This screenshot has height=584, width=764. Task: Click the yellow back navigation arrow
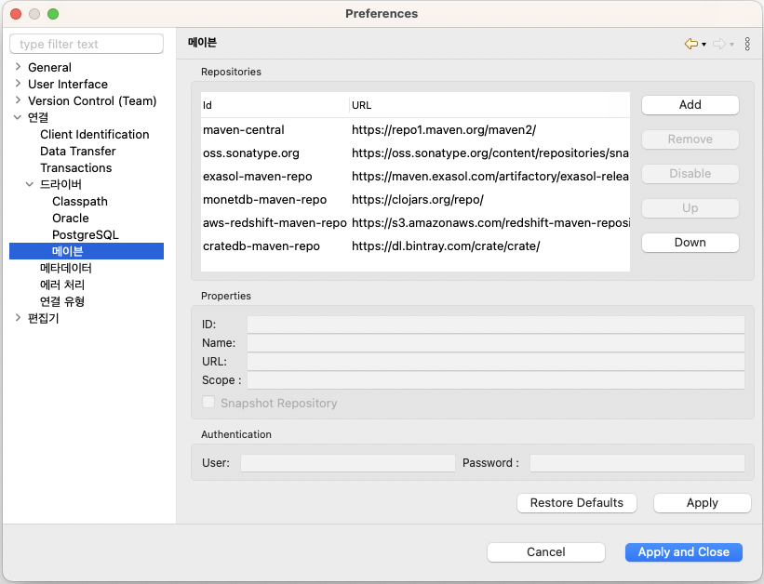(x=690, y=44)
